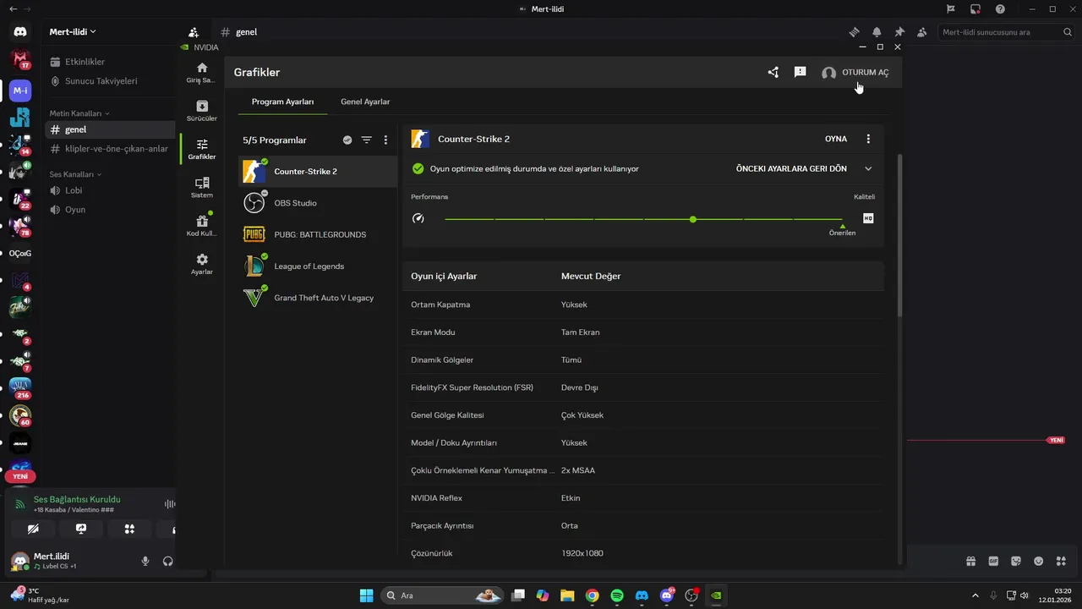Click the Çözünürlük 1920x1080 value
The width and height of the screenshot is (1082, 609).
(582, 553)
